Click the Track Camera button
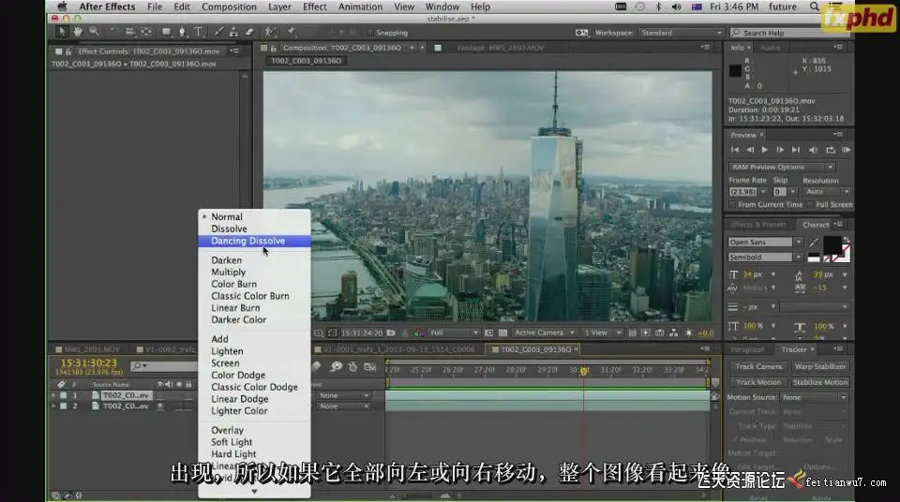 click(758, 366)
